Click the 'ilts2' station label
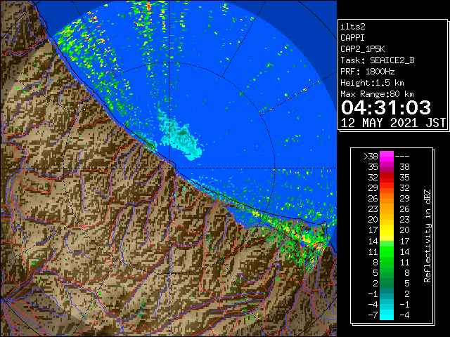 pyautogui.click(x=353, y=27)
